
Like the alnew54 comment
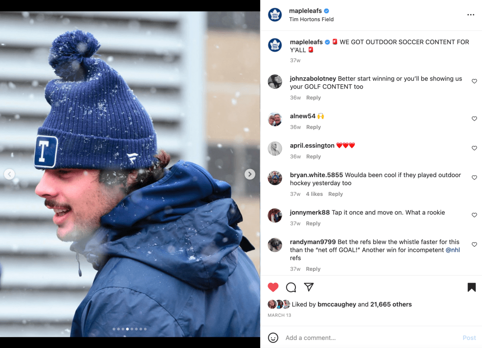(x=474, y=119)
